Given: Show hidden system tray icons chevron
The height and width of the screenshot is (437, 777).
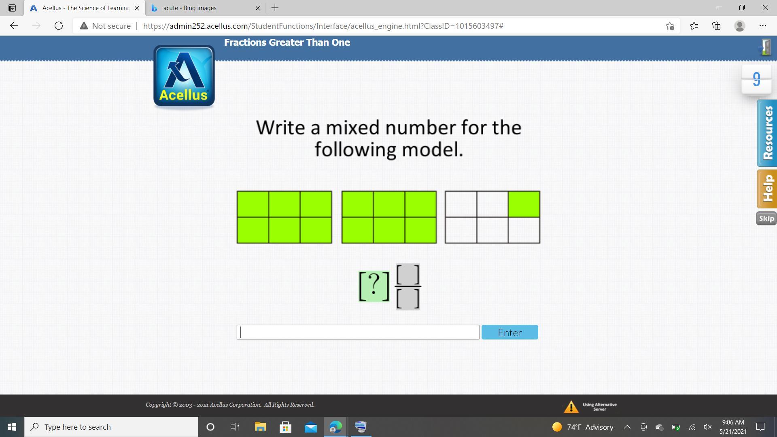Looking at the screenshot, I should point(627,427).
